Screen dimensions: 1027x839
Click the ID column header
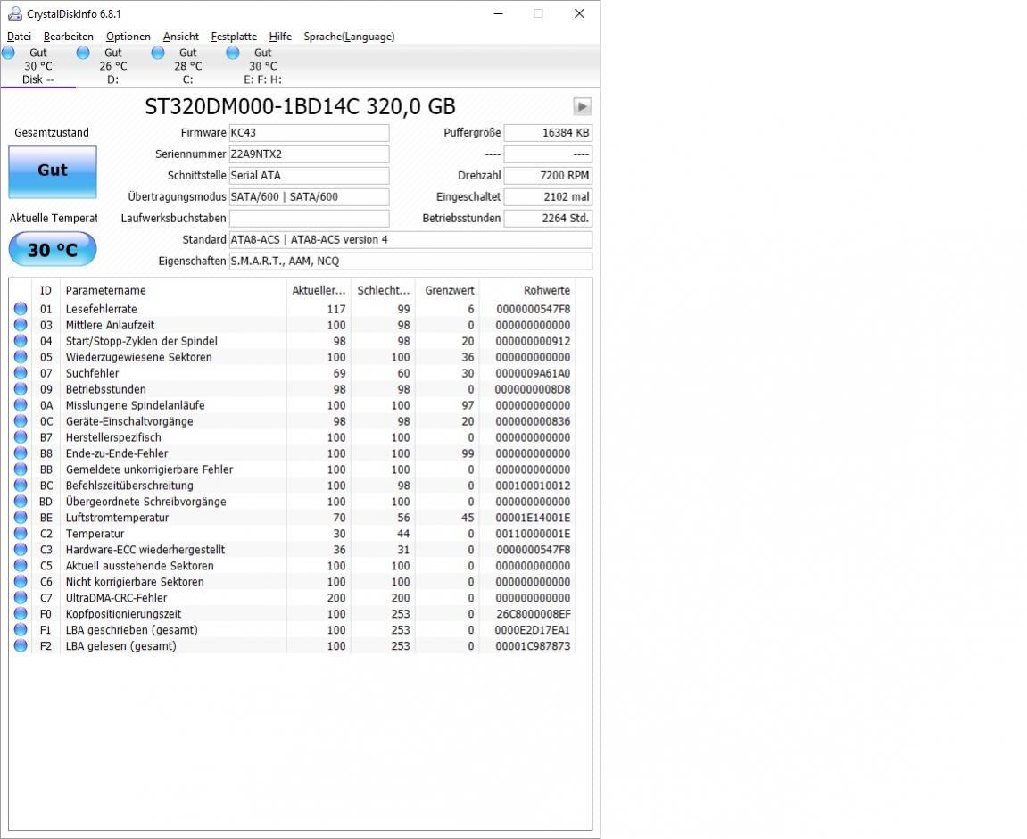click(46, 290)
